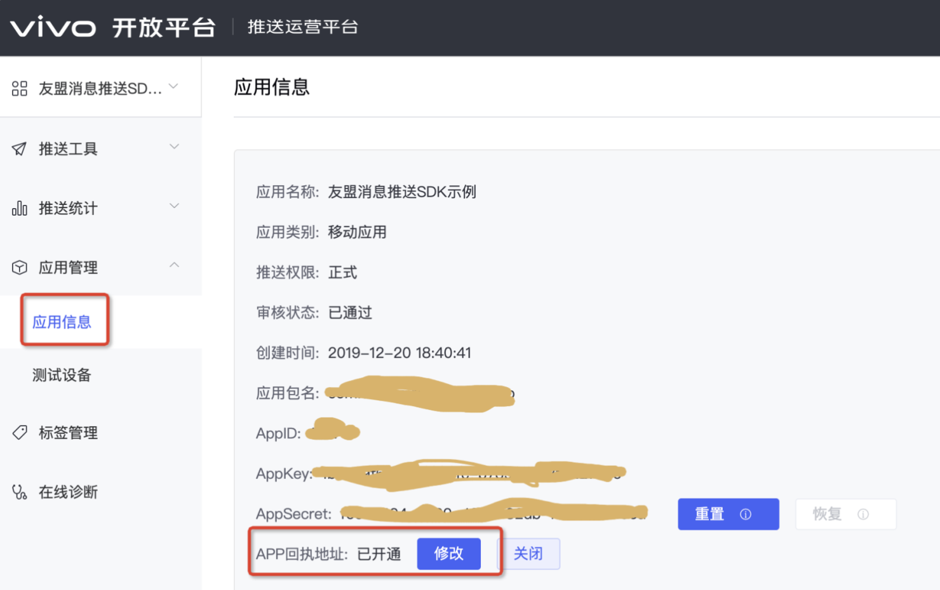
Task: Click the 重置 AppSecret button
Action: (x=728, y=514)
